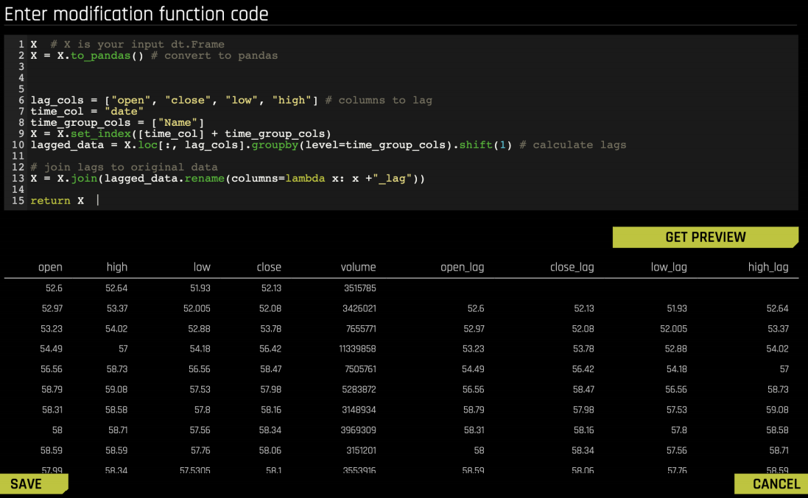Screen dimensions: 808x498
Task: Click the first preview data row
Action: click(295, 288)
